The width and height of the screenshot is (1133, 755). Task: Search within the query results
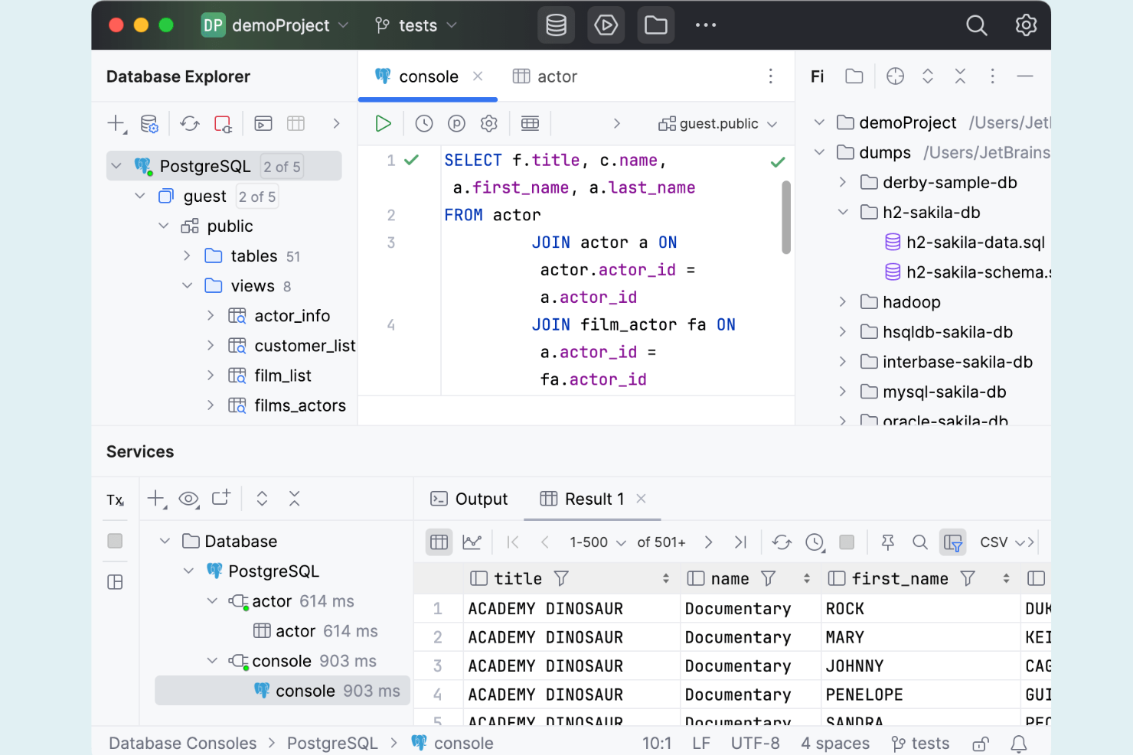(919, 542)
